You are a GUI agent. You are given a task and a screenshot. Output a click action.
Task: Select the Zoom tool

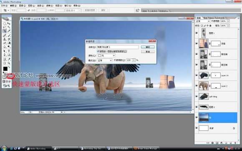pos(9,63)
